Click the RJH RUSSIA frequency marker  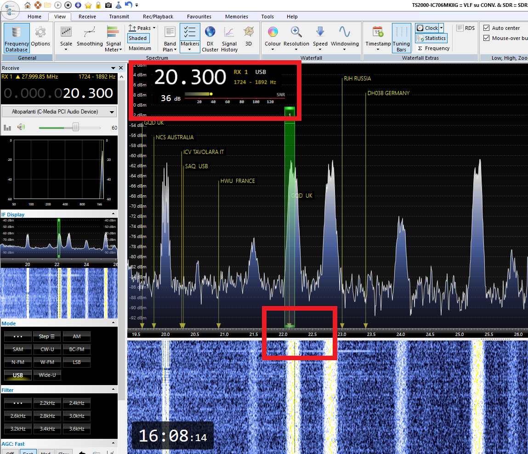click(x=357, y=79)
